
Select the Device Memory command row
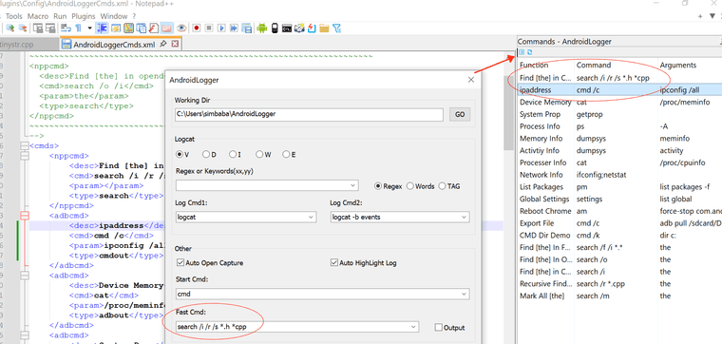619,103
